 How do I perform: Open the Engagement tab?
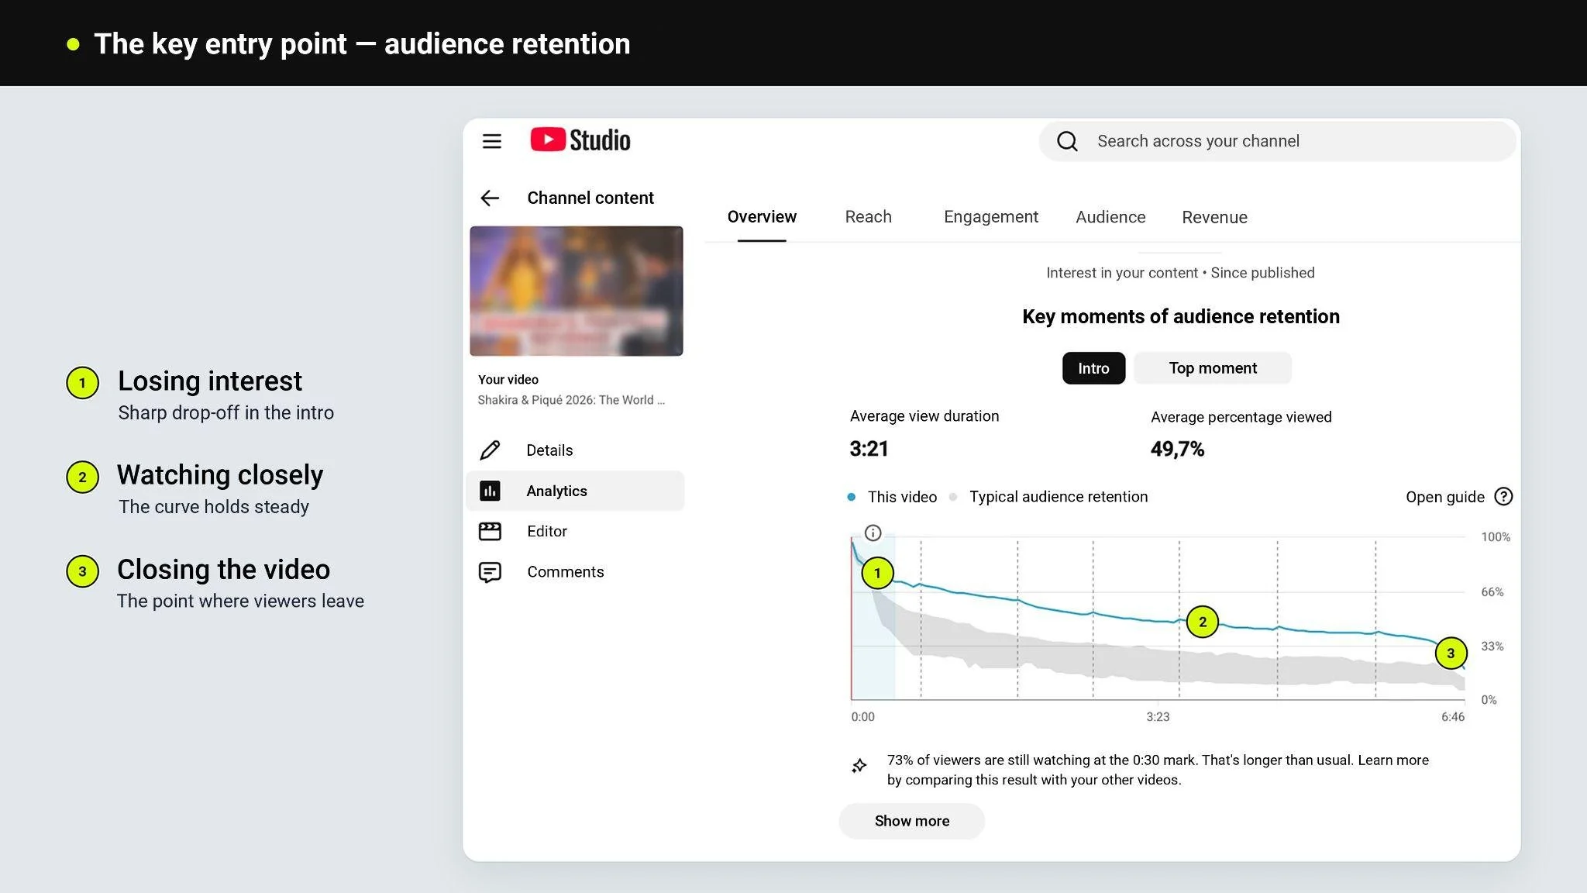[990, 217]
